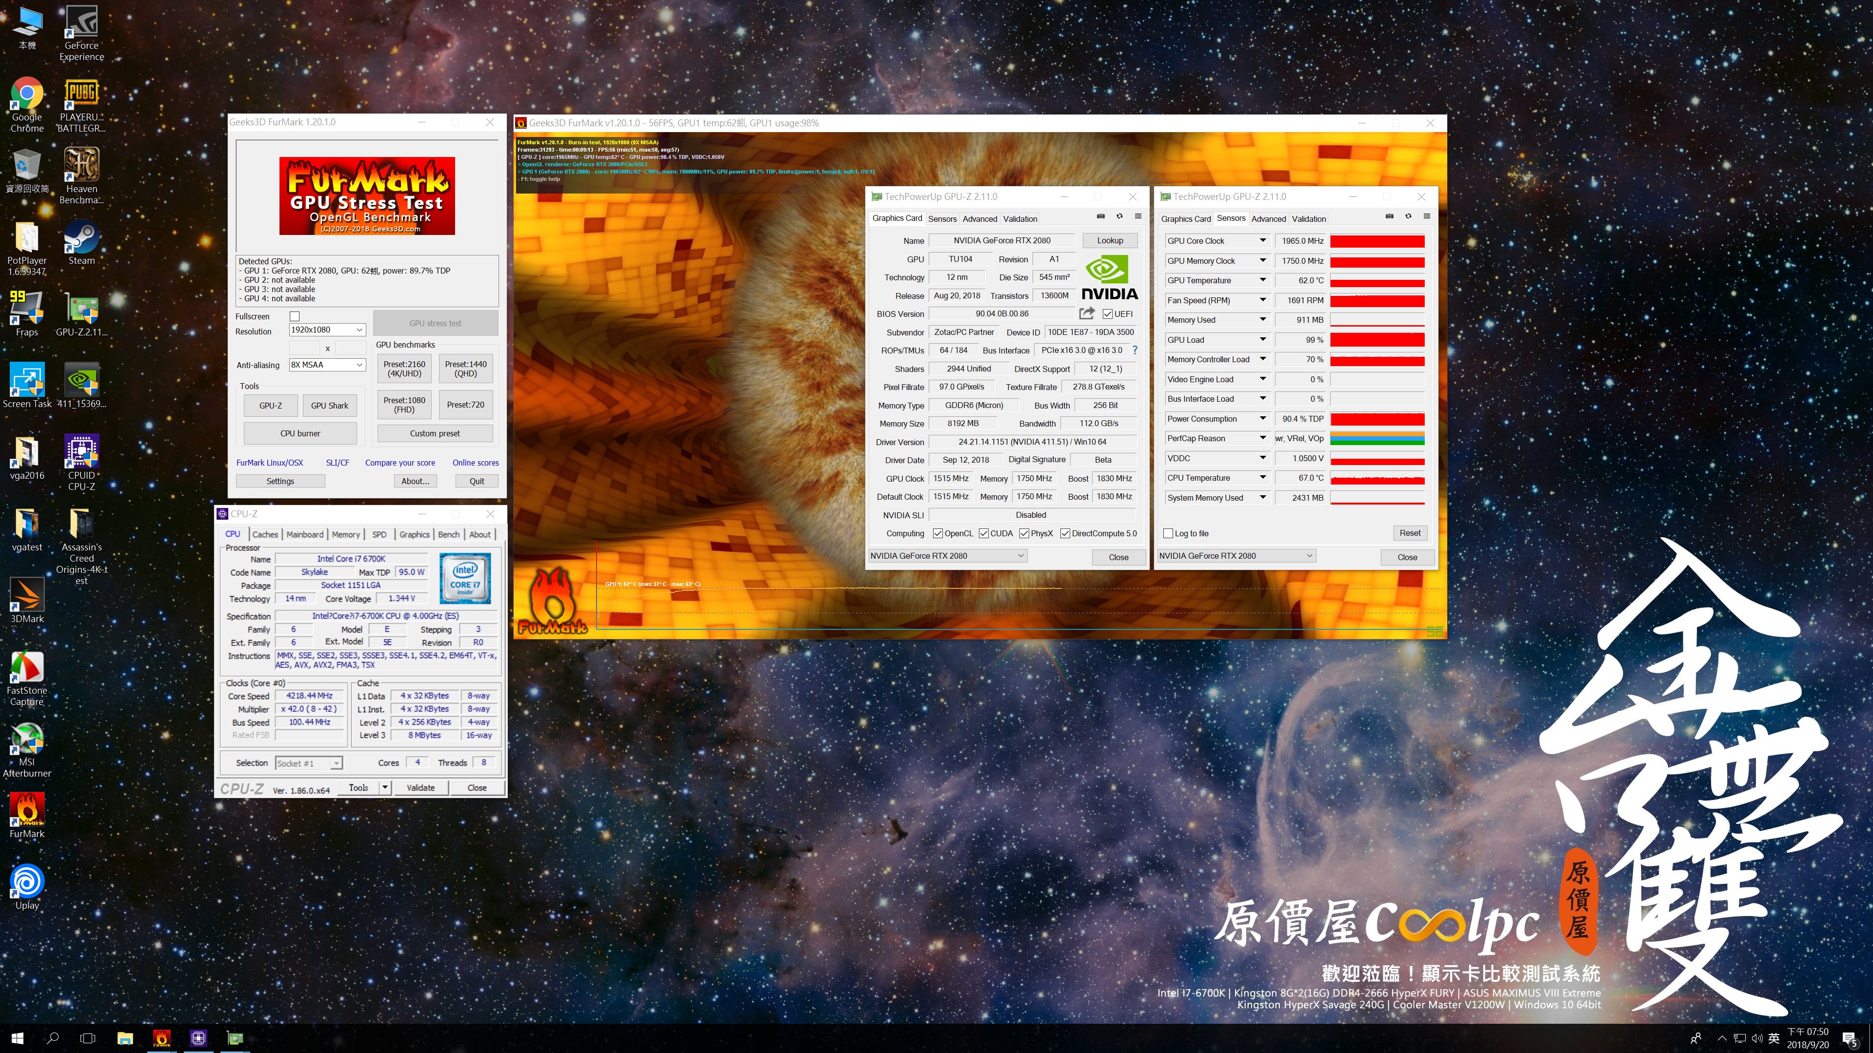Toggle the OpenCL checkbox
Image resolution: width=1873 pixels, height=1053 pixels.
pos(938,533)
